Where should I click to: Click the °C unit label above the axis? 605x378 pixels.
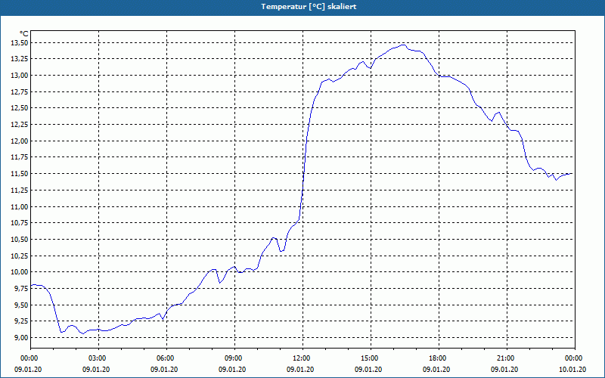pos(24,34)
